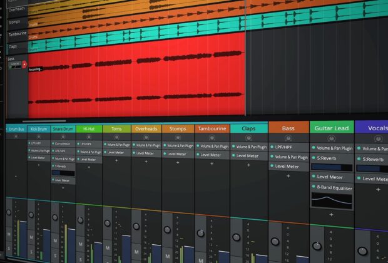Click the channel icon under Guitar Lead
Viewport: 388px width, 263px height.
tap(331, 138)
